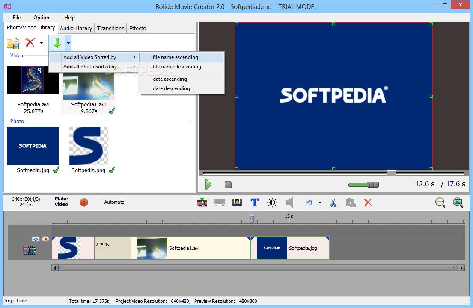
Task: Click the top-middle resize handle in preview
Action: click(x=333, y=23)
